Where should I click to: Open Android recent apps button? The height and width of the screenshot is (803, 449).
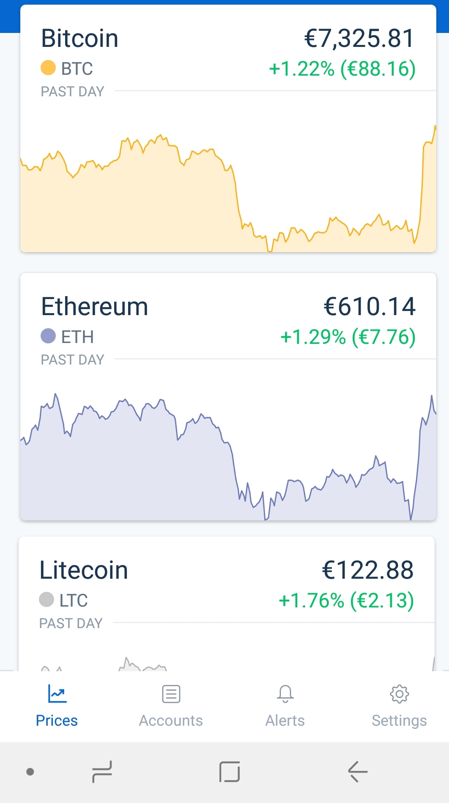click(102, 772)
